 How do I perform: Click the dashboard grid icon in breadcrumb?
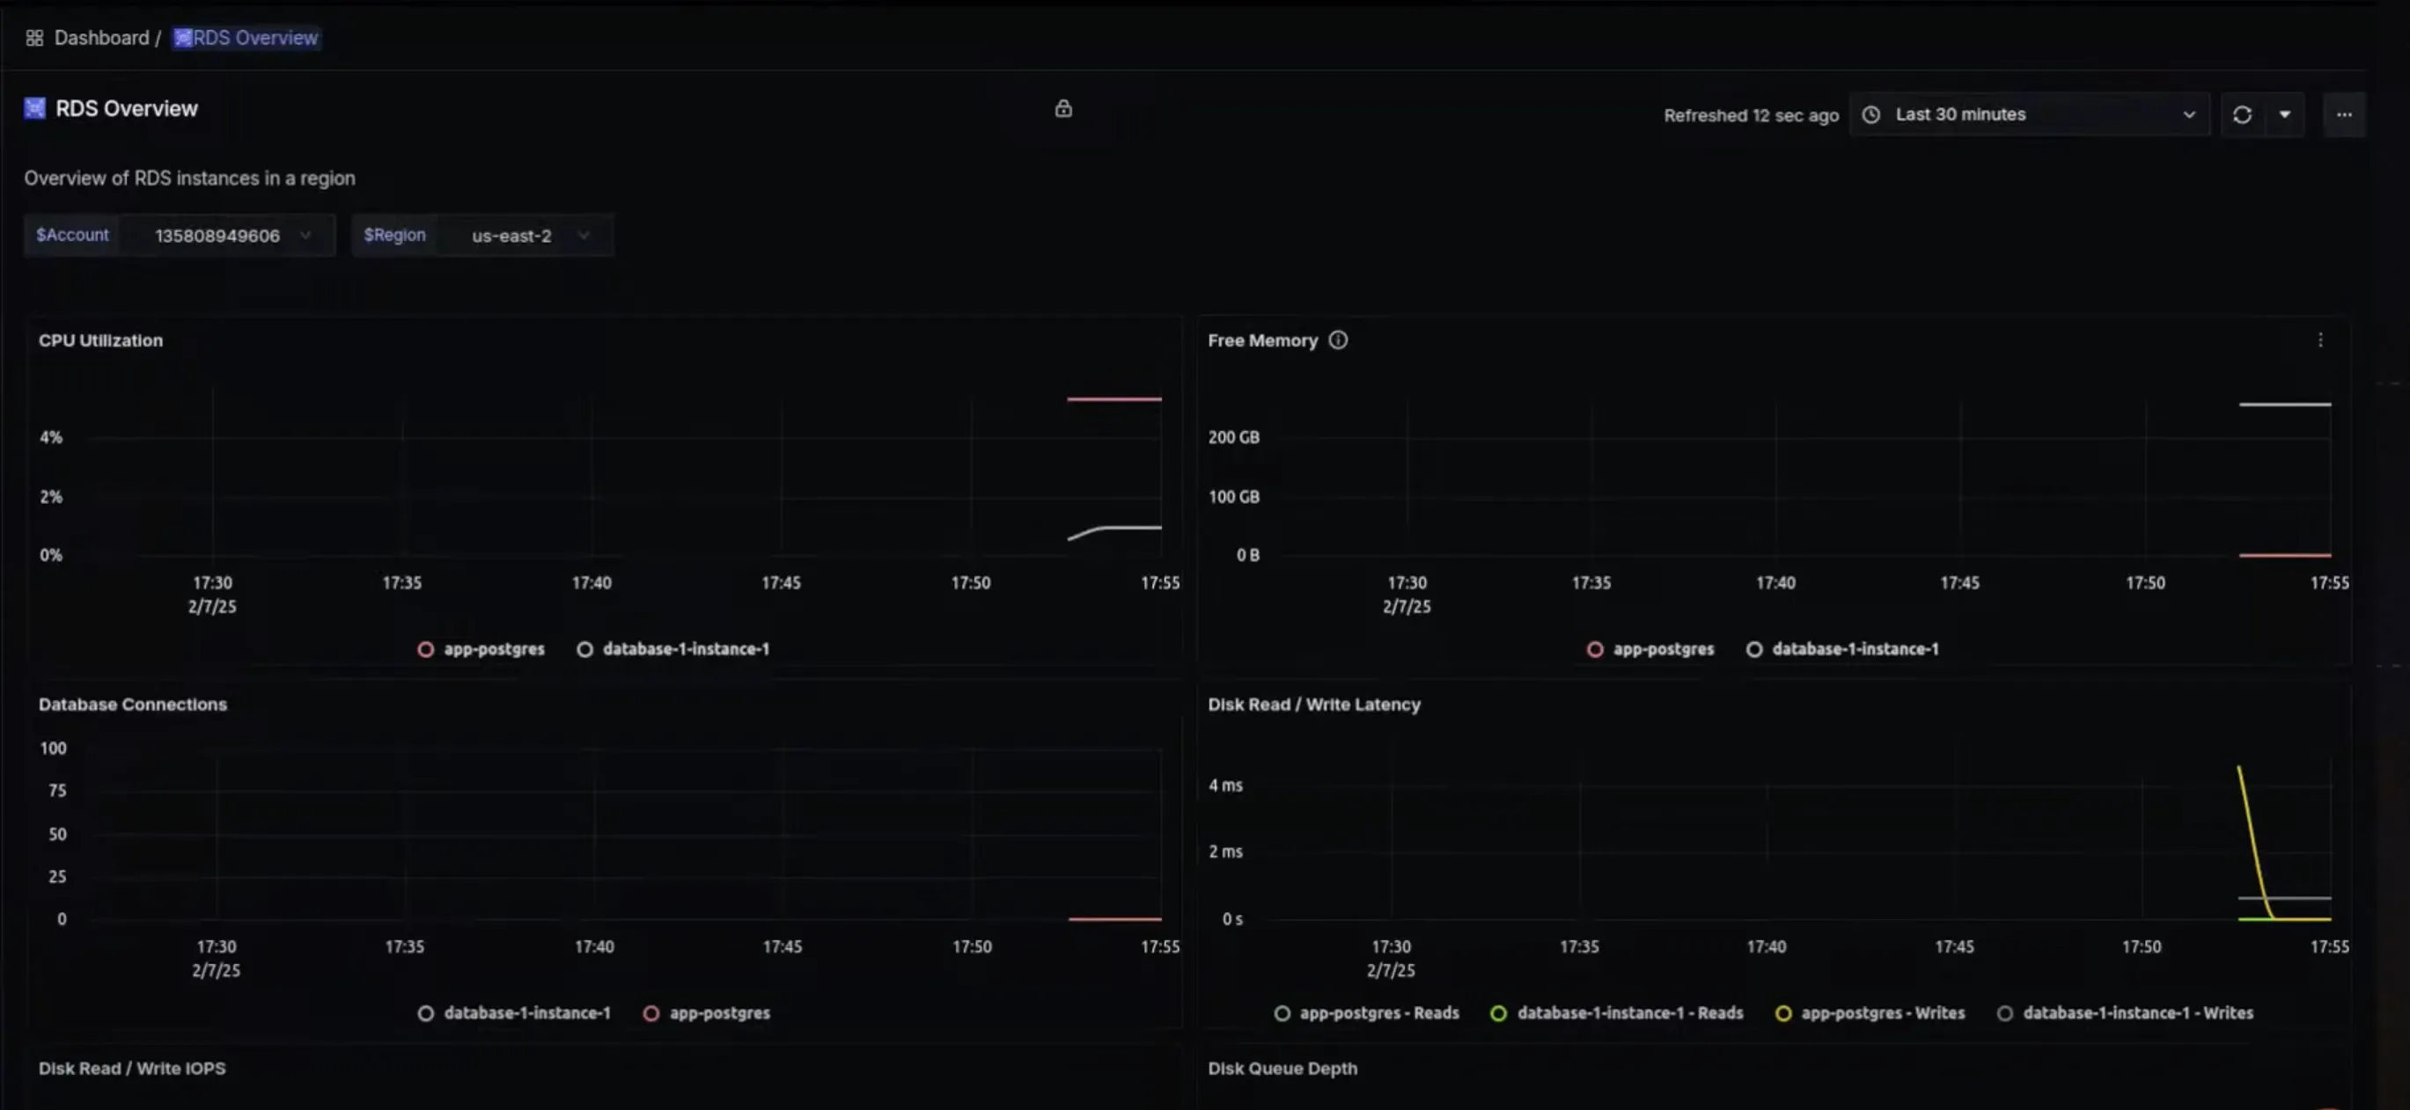[34, 39]
